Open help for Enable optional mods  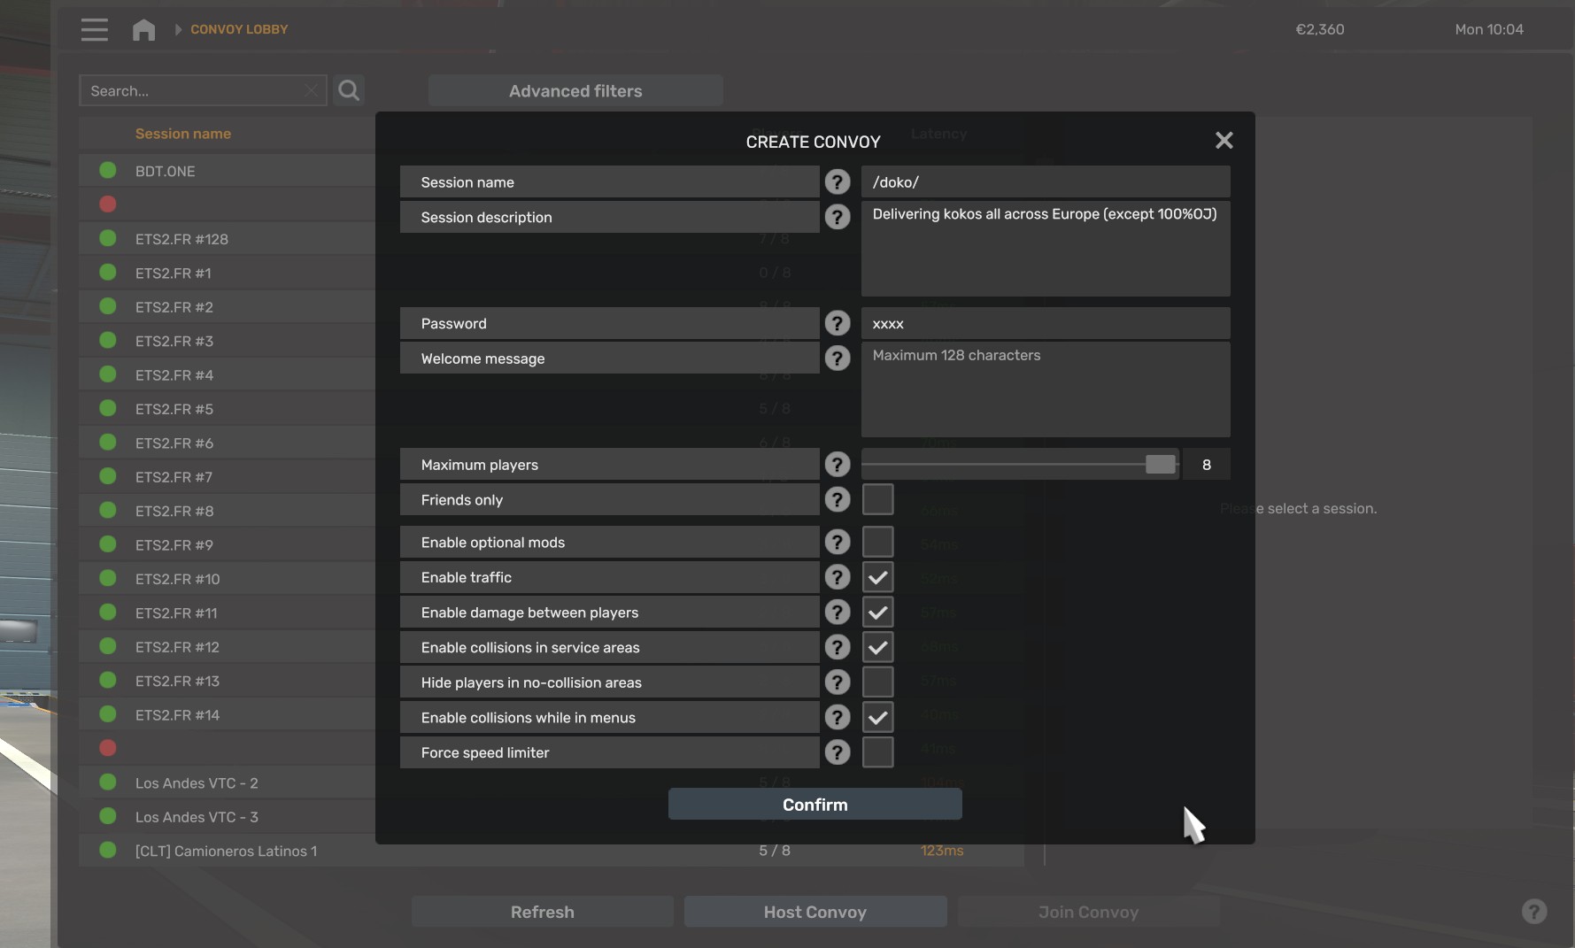[837, 542]
